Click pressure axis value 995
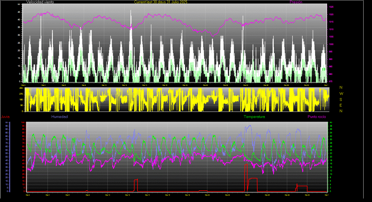Viewport: 372px width, 202px height. 331,52
